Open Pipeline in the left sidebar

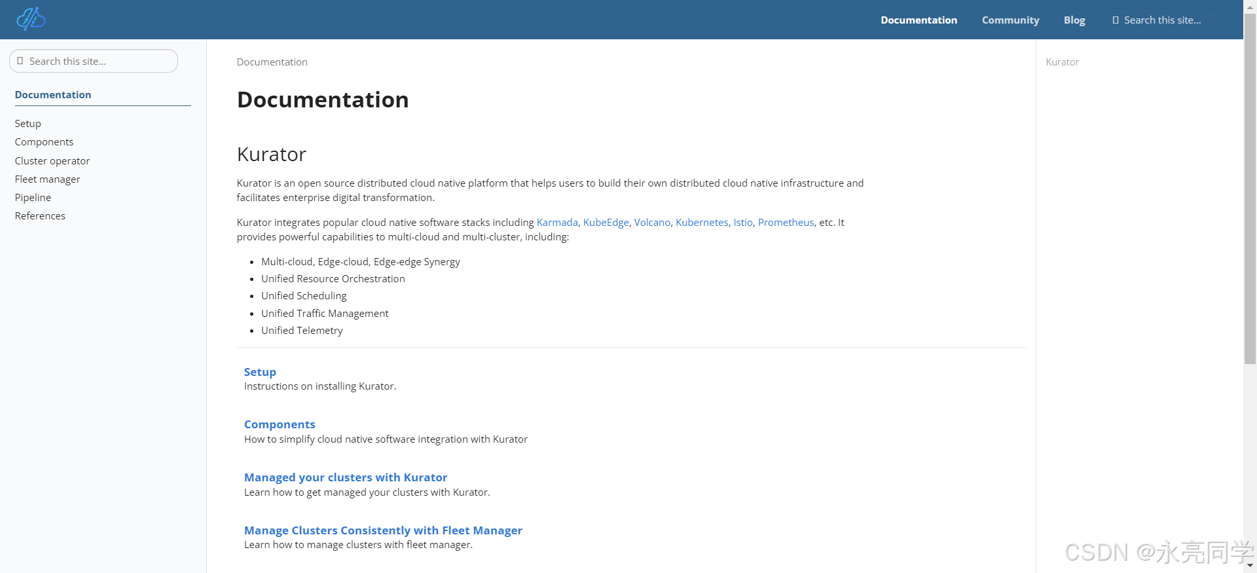(33, 198)
